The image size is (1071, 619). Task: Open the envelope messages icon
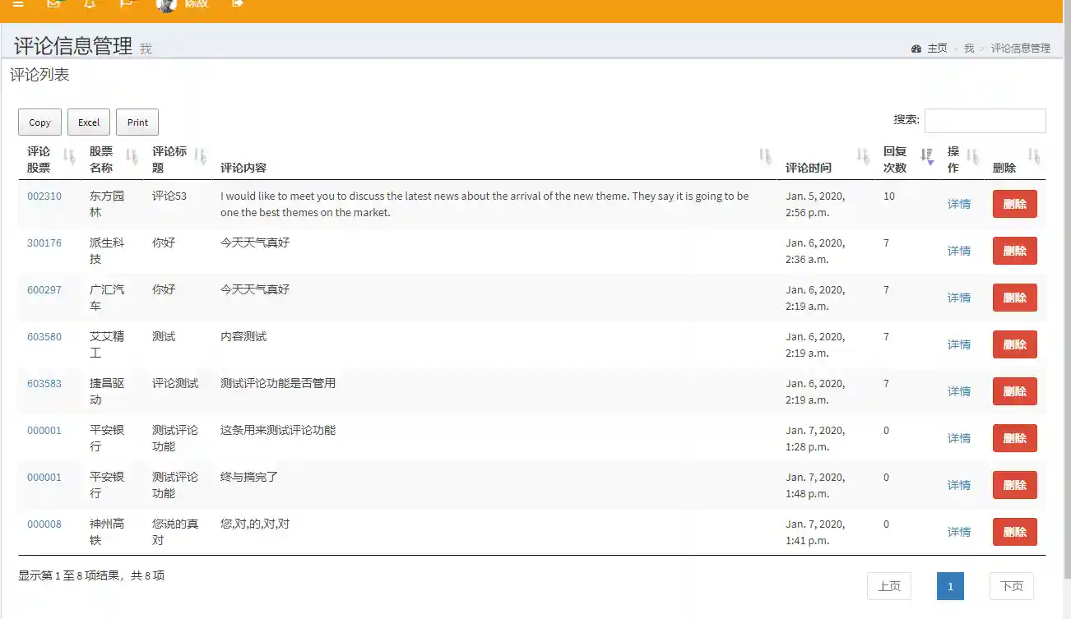54,4
